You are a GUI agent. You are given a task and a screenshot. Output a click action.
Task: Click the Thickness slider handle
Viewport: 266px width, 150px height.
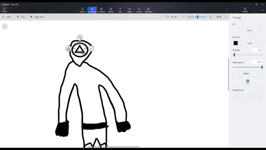(x=234, y=55)
